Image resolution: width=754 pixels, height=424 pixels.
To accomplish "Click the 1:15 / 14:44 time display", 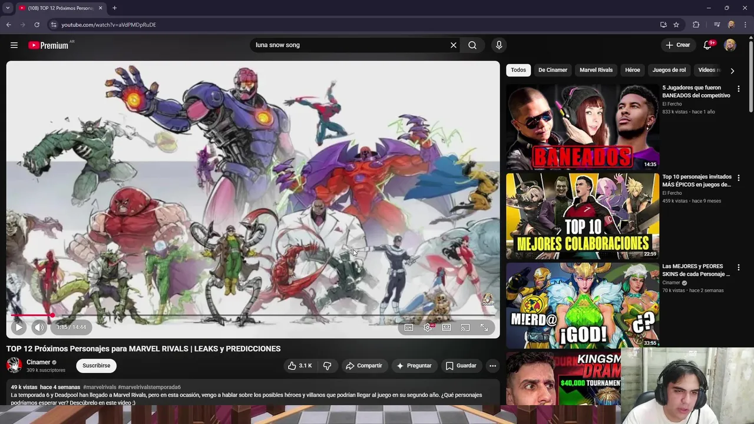I will 71,327.
